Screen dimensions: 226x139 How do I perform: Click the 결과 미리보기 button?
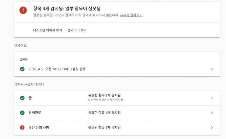[x=77, y=30]
